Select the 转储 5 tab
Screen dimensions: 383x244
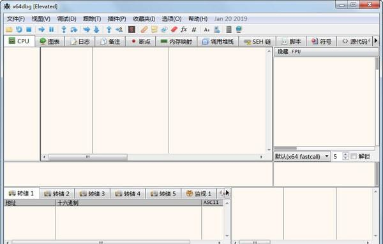tap(163, 194)
